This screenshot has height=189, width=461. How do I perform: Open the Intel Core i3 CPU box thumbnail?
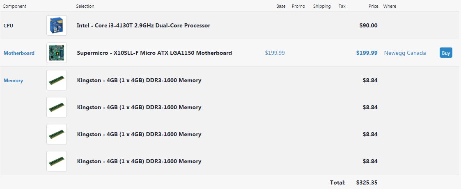click(57, 25)
